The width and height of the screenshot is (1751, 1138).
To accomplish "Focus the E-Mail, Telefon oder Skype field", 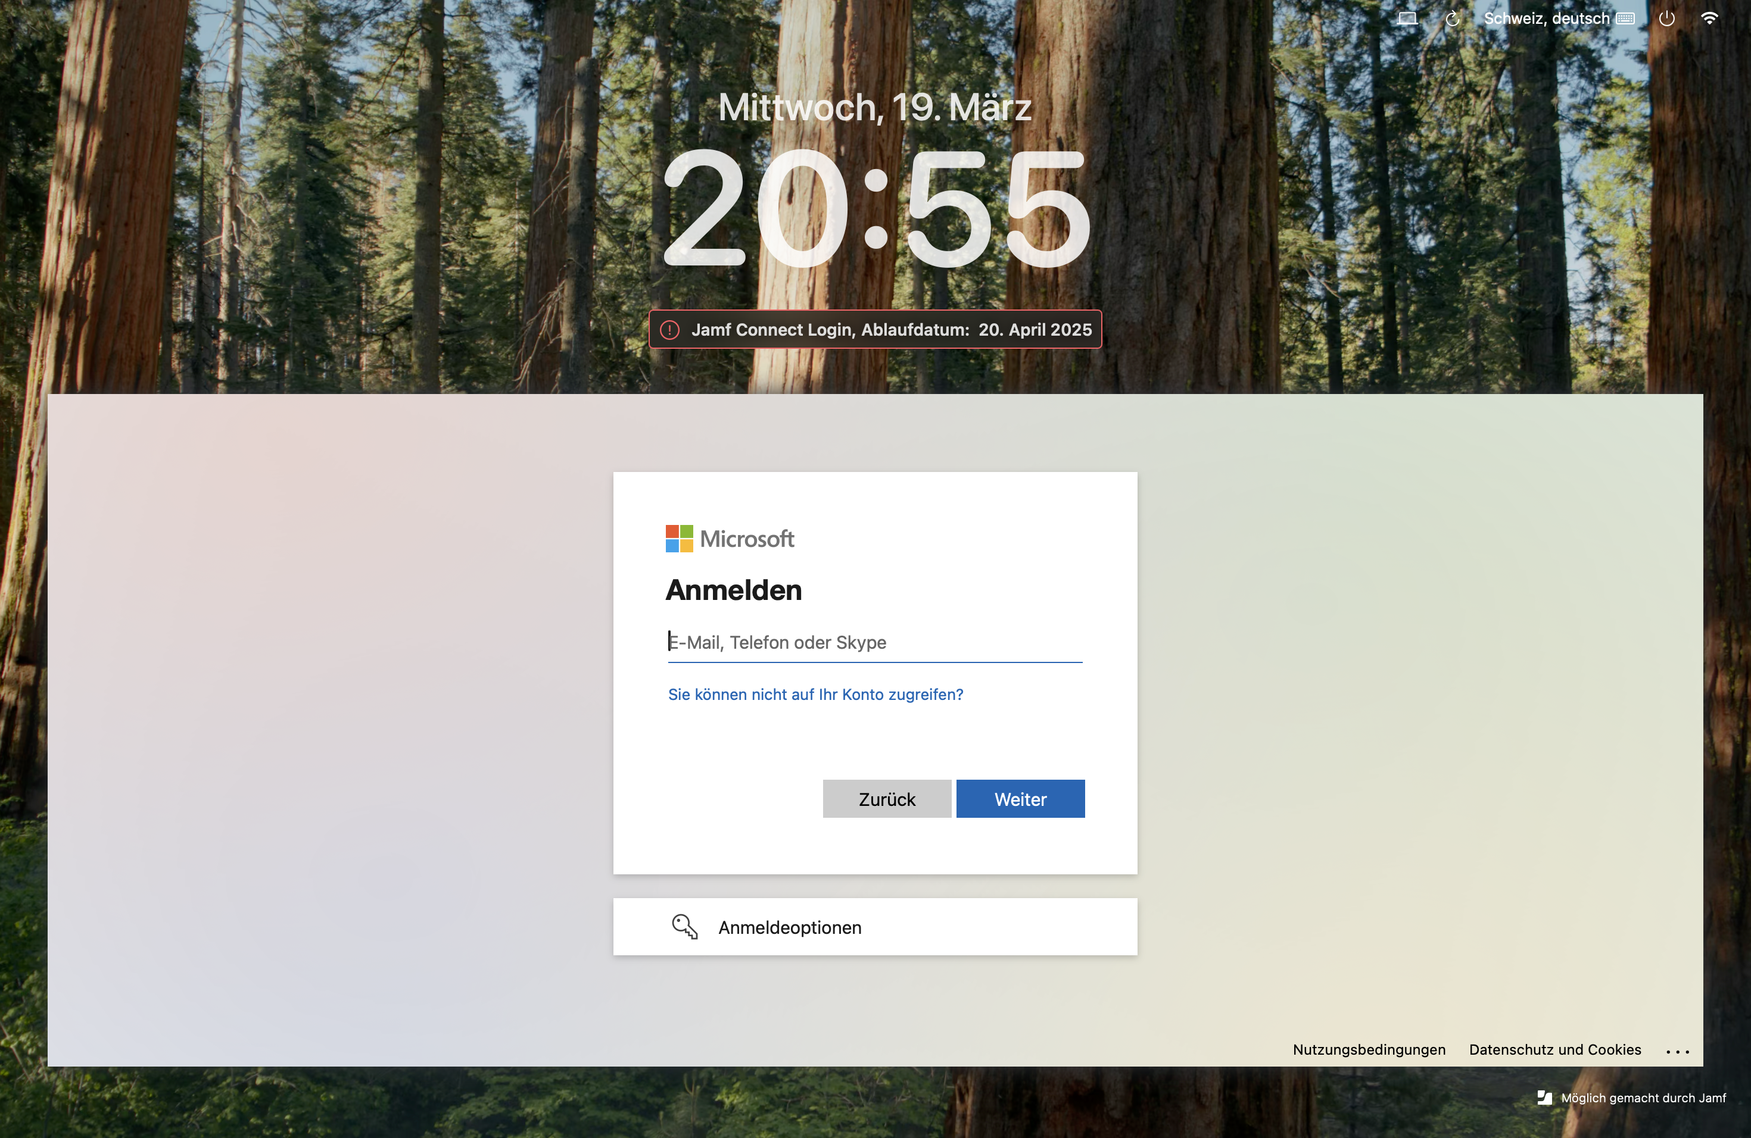I will coord(874,643).
